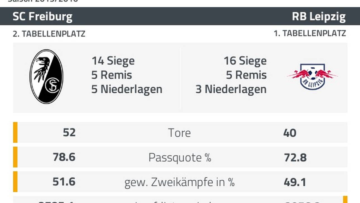Click the Tore statistic label

tap(179, 133)
